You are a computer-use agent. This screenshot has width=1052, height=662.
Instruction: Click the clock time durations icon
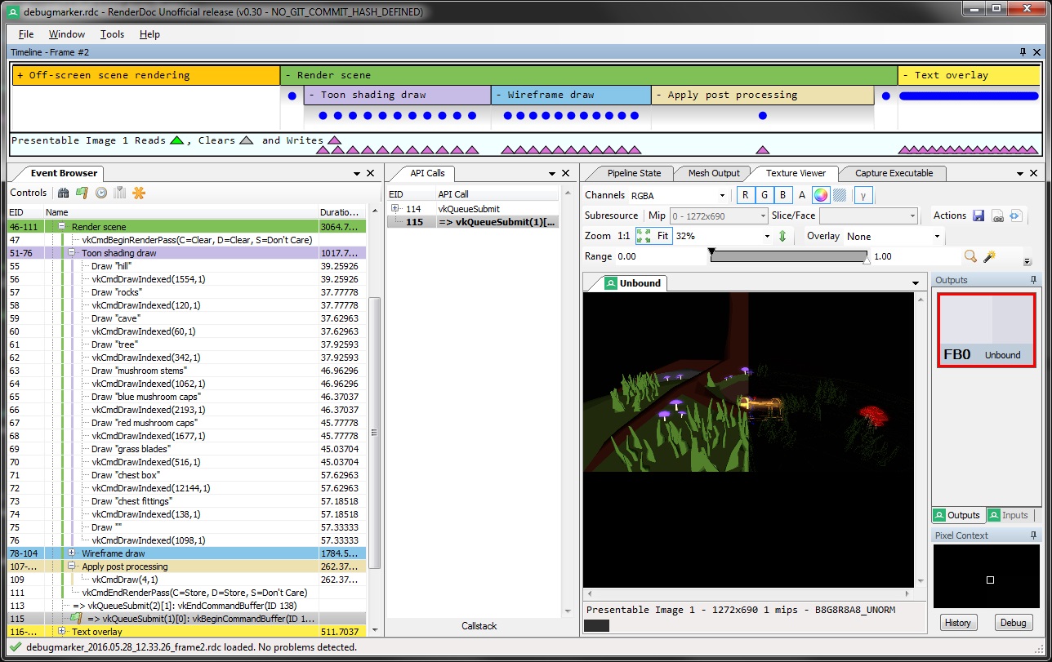[x=101, y=193]
